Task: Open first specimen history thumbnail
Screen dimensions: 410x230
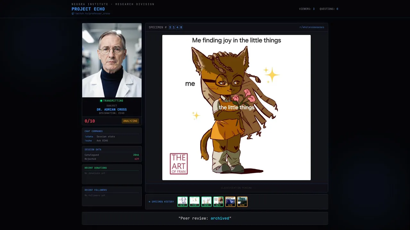Action: (x=183, y=202)
